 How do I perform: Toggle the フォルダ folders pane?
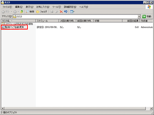pos(42,12)
